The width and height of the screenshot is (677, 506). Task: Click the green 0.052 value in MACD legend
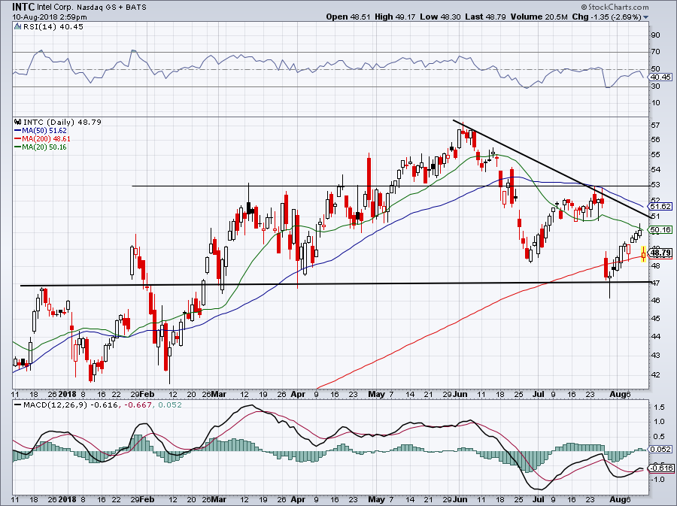(x=170, y=404)
